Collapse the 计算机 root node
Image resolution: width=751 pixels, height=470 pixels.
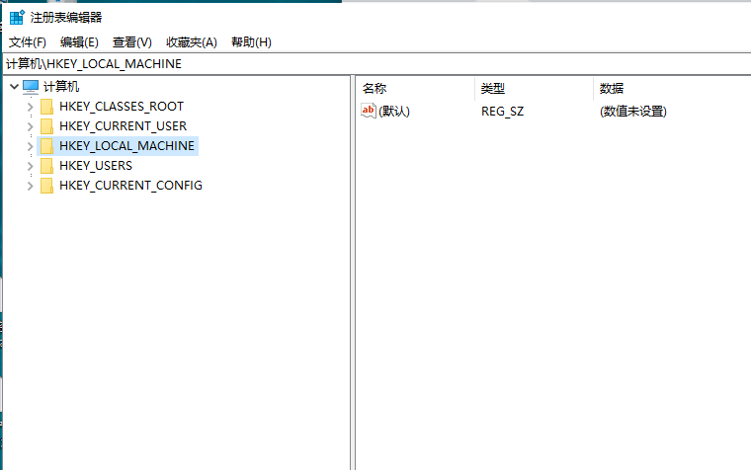click(13, 87)
